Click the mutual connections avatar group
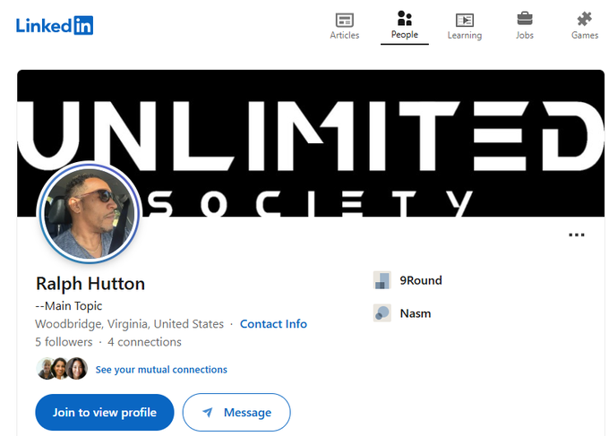Screen dimensions: 609x436 (x=62, y=369)
